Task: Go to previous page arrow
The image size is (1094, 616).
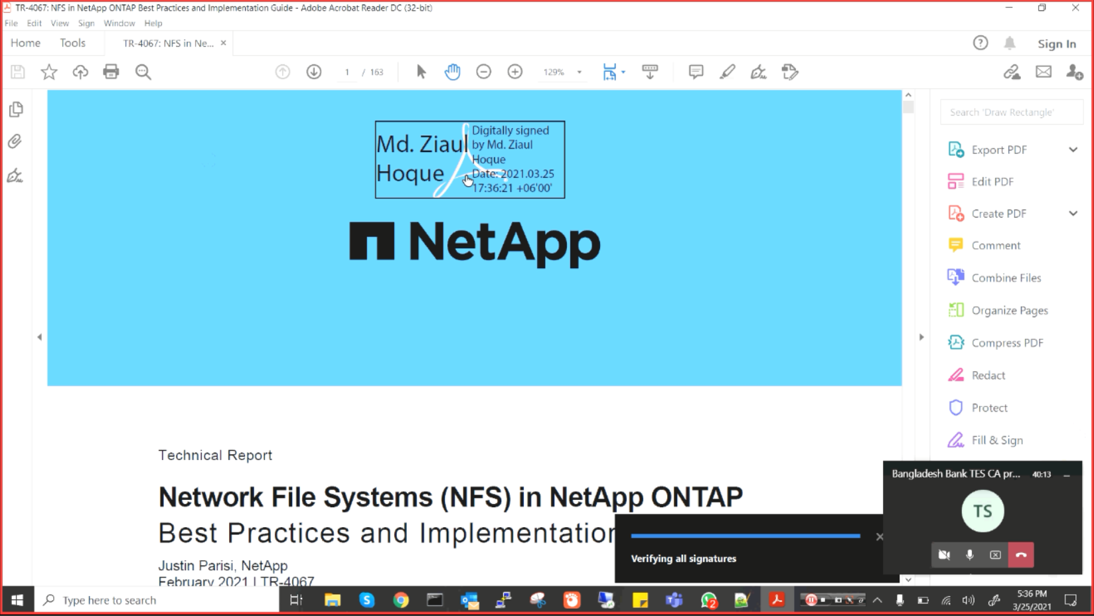Action: tap(283, 72)
